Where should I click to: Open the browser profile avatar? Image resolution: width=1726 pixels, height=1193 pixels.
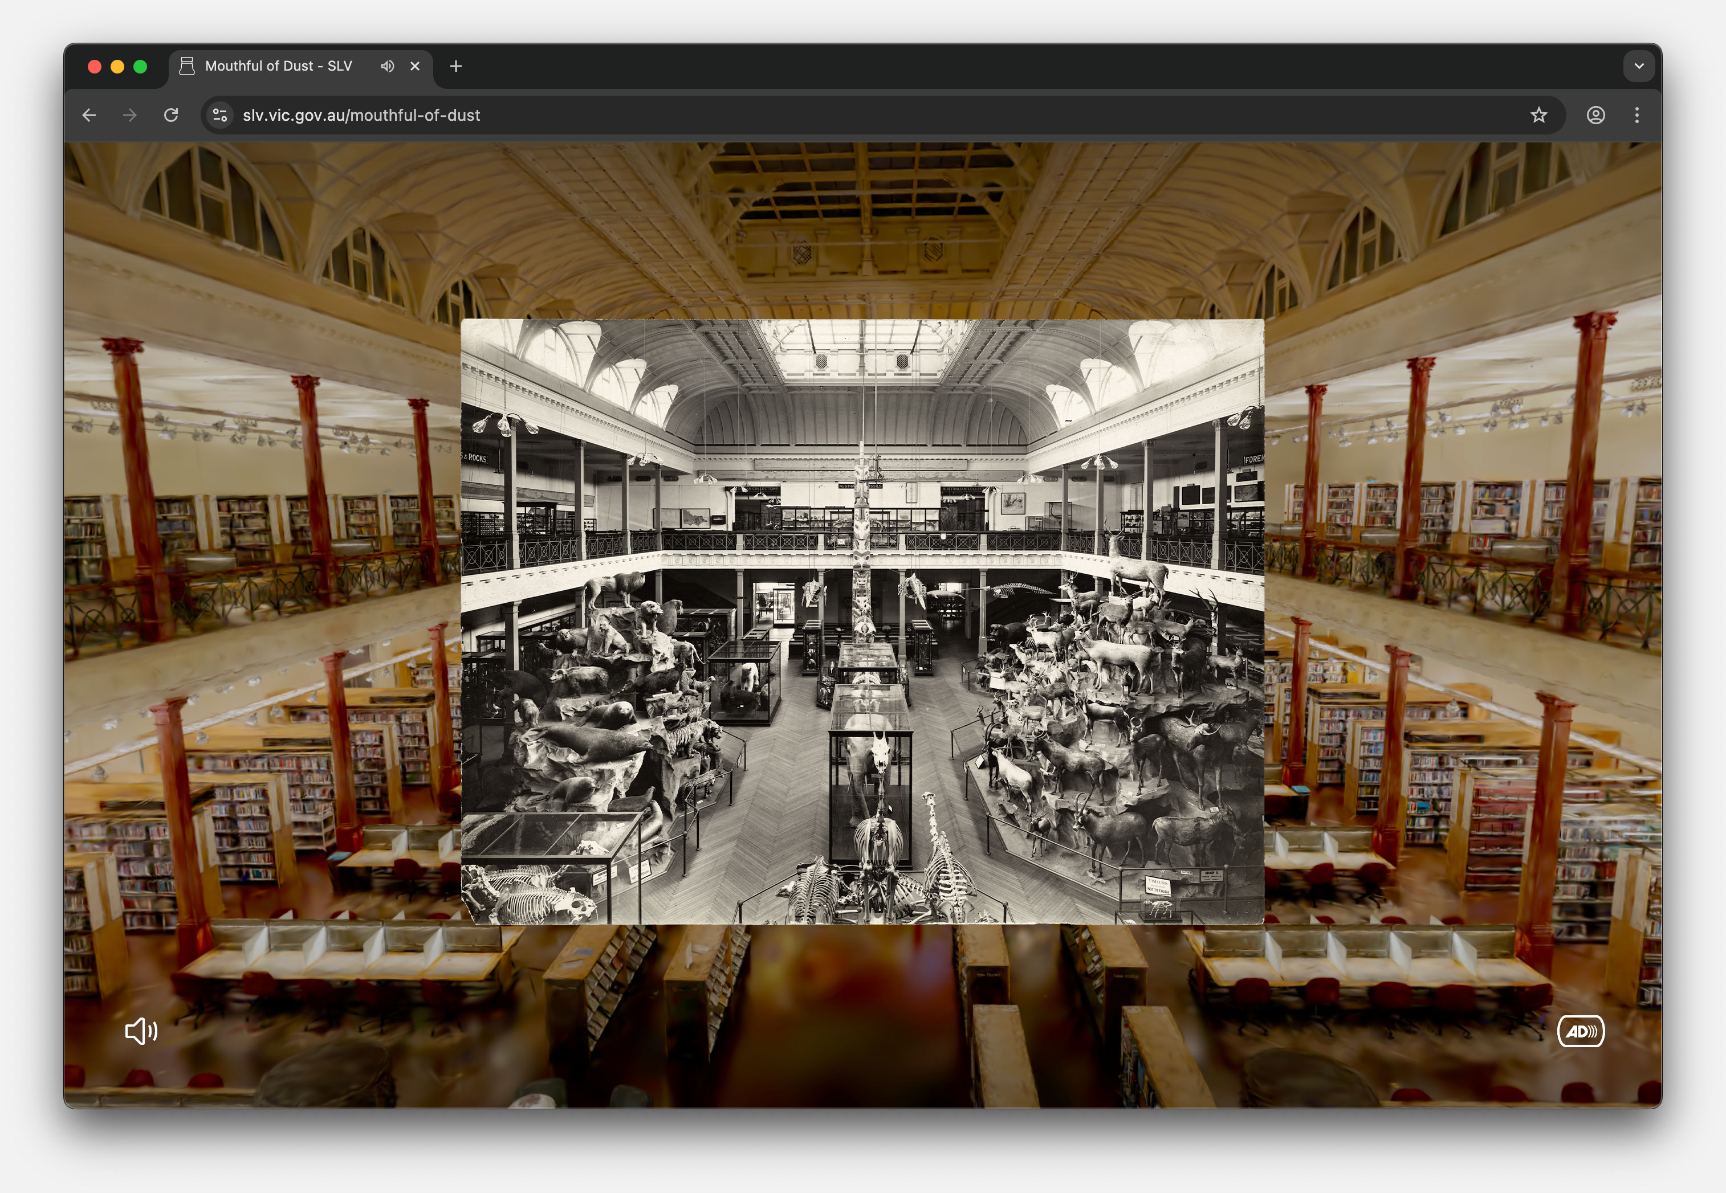coord(1596,115)
